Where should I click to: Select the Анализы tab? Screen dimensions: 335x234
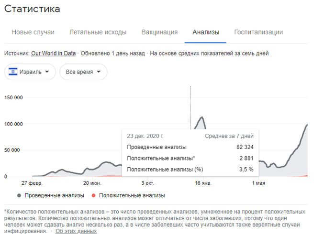tap(206, 32)
